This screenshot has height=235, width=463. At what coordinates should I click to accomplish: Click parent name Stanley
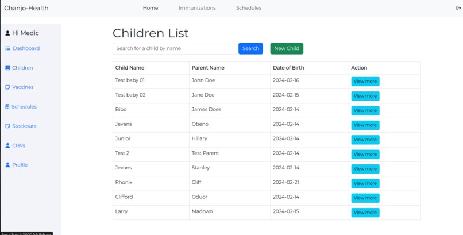200,168
